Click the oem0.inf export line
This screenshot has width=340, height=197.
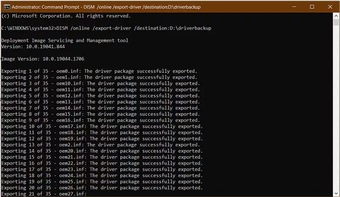pyautogui.click(x=99, y=71)
